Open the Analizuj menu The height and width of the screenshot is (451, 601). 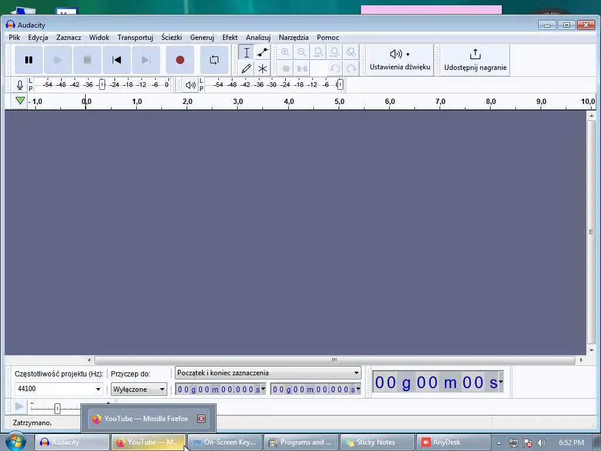pos(258,38)
